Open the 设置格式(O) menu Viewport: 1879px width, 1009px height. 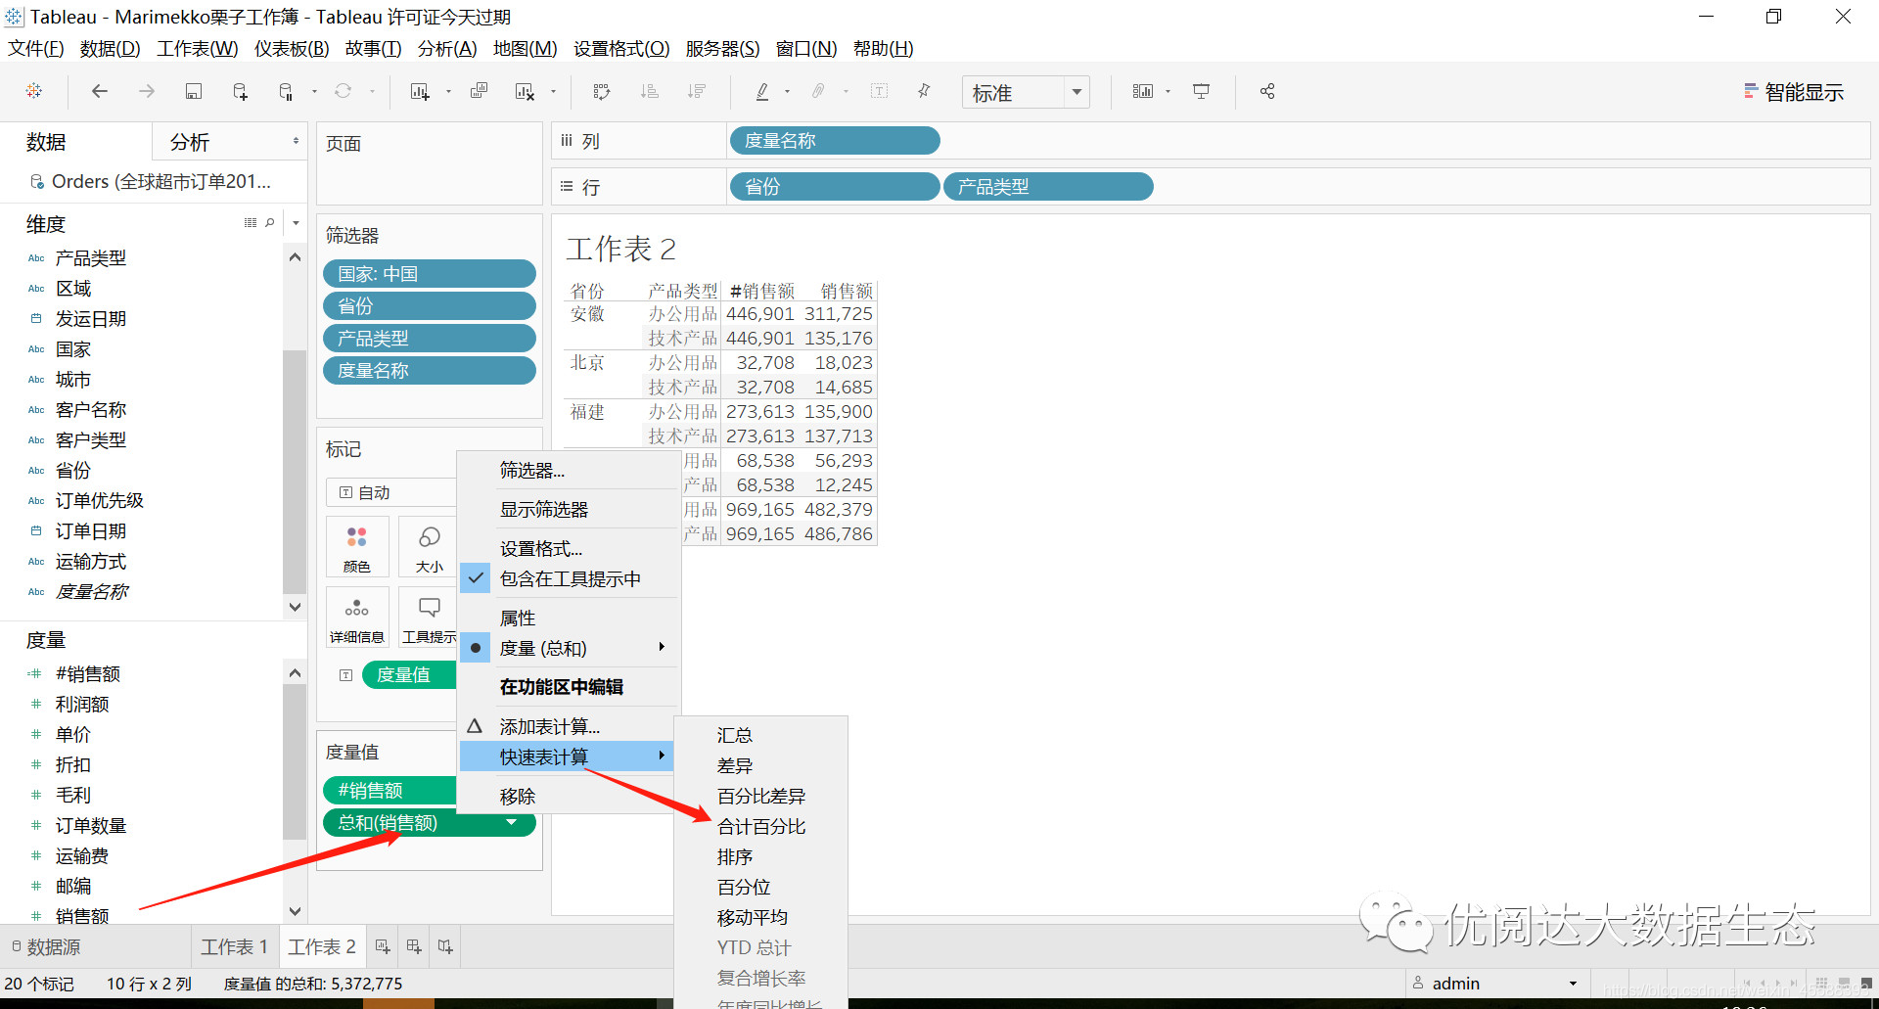tap(621, 48)
